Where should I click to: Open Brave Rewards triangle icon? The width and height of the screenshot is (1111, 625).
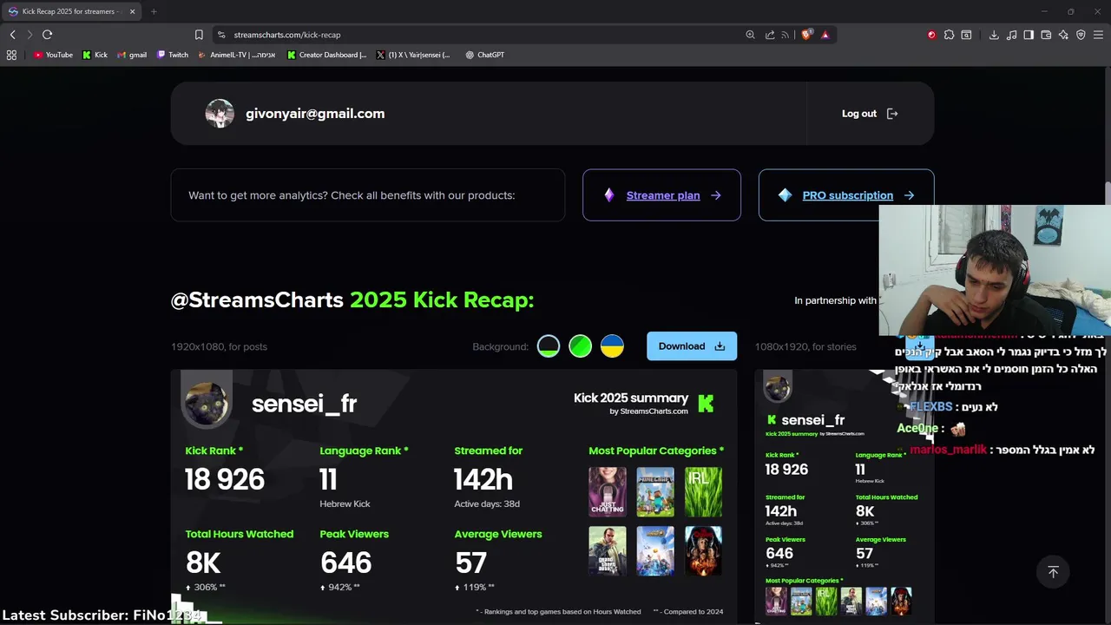825,35
